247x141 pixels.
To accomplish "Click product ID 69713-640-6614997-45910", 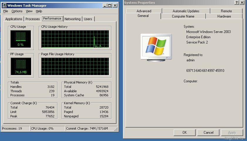I will (205, 71).
